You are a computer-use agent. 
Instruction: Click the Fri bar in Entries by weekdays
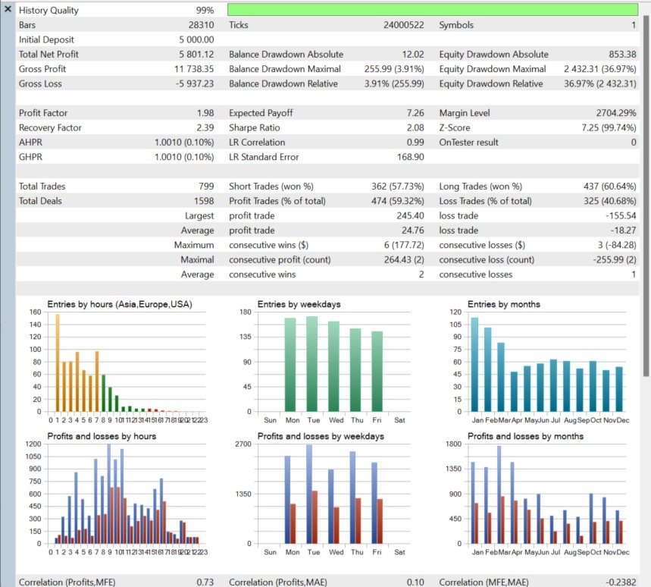377,372
